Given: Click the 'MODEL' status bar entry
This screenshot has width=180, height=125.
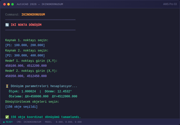Looking at the screenshot, I should click(x=48, y=122).
